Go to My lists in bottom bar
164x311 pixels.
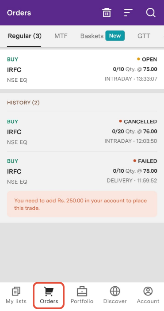[16, 295]
